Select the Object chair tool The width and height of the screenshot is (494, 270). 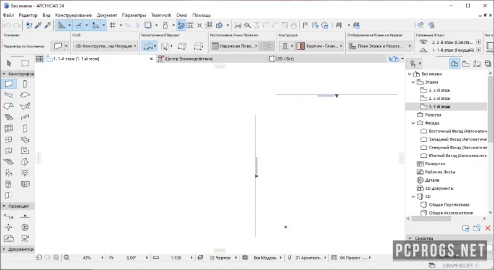pos(9,173)
